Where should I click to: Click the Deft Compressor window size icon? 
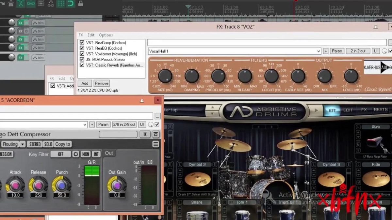click(x=156, y=134)
